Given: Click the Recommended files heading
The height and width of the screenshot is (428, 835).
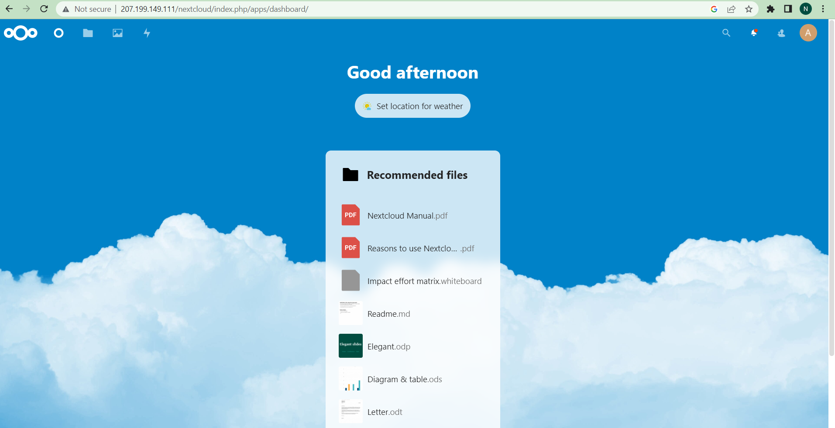Looking at the screenshot, I should pyautogui.click(x=417, y=175).
